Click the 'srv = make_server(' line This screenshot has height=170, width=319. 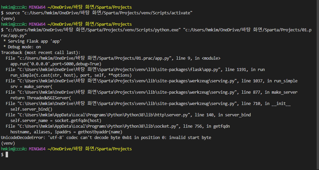point(31,87)
